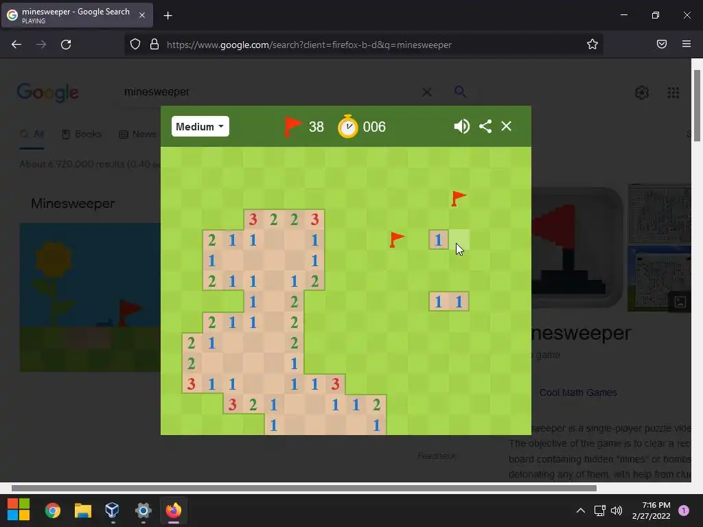Viewport: 703px width, 527px height.
Task: Click the forward navigation arrow
Action: coord(41,45)
